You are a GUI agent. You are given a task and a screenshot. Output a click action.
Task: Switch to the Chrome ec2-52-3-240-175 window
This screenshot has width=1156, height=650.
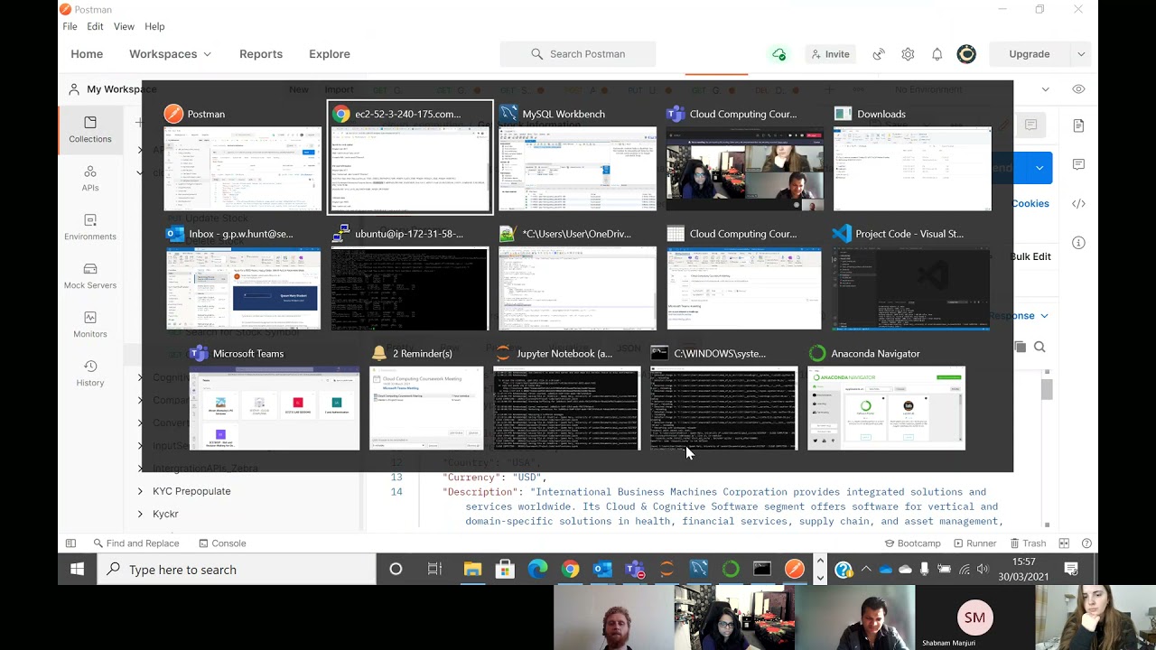click(410, 157)
